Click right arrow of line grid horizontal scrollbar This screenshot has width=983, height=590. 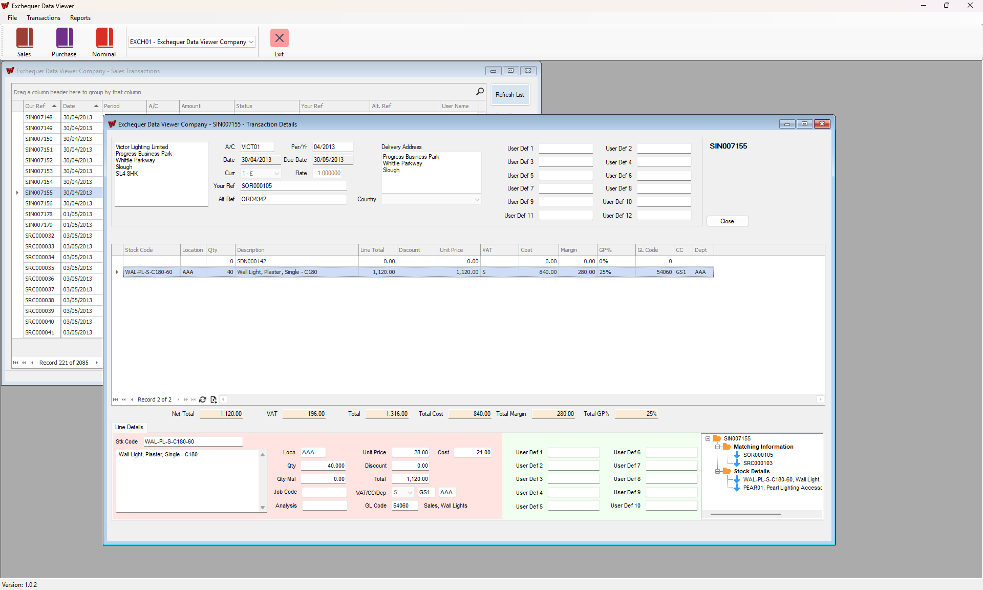pos(820,399)
